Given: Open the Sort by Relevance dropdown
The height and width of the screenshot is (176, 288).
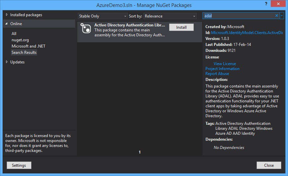Looking at the screenshot, I should (x=170, y=16).
